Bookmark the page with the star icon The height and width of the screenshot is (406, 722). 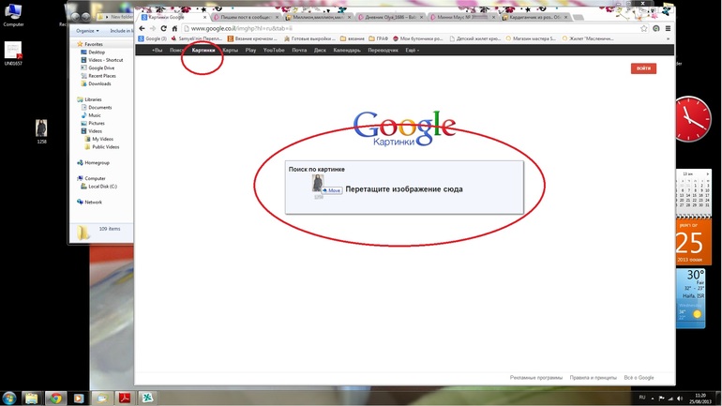tap(643, 28)
